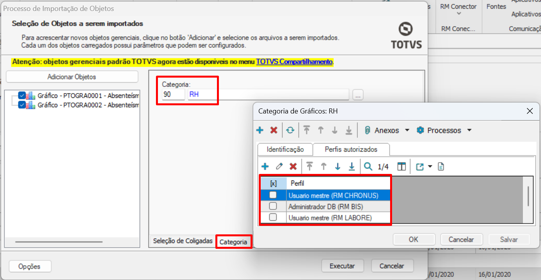Click the category name field showing RH

coord(268,94)
